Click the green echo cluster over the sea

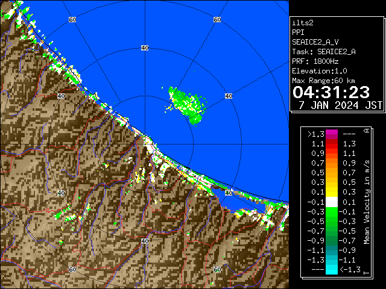[x=188, y=106]
